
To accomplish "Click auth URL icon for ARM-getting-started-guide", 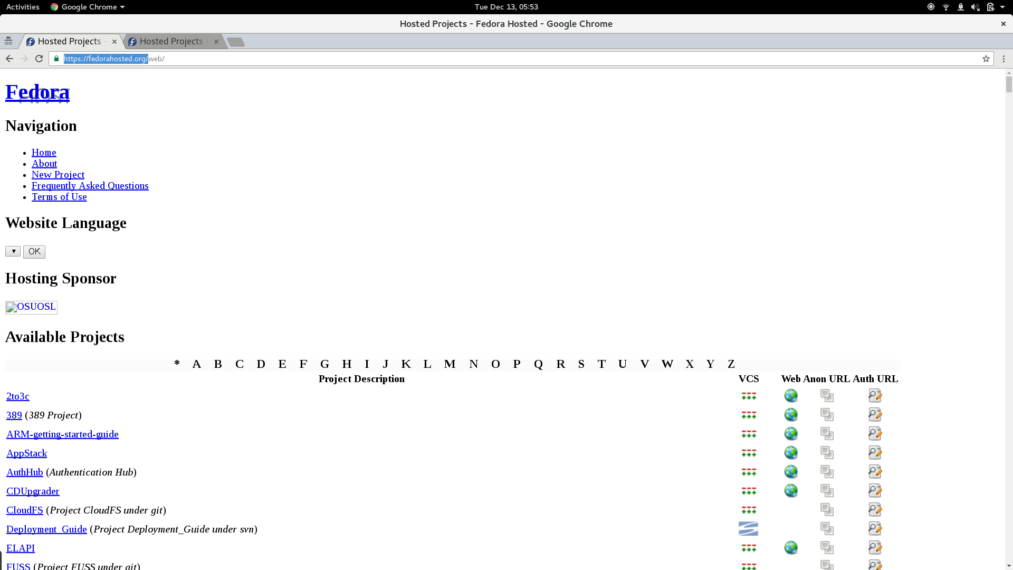I will pos(875,434).
